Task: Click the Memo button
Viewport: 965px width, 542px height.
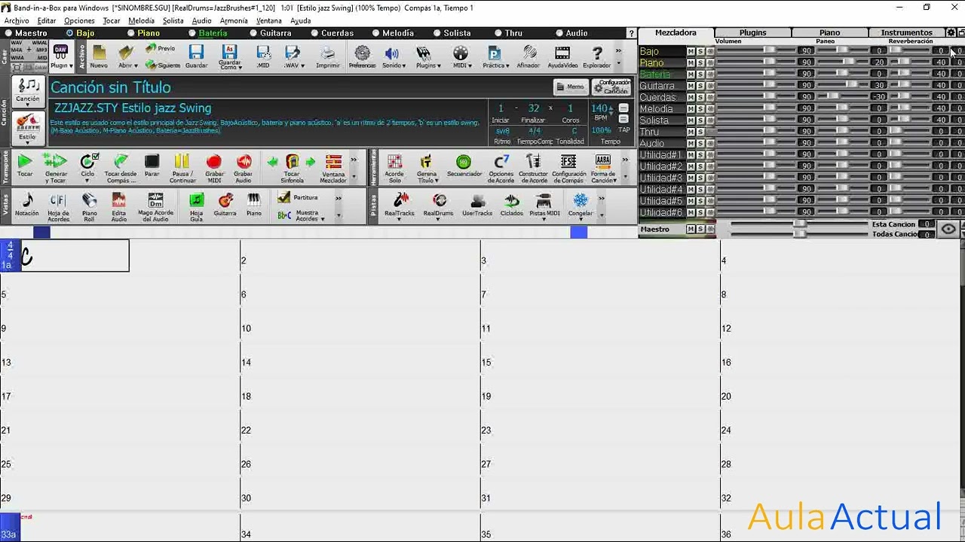Action: pos(571,87)
